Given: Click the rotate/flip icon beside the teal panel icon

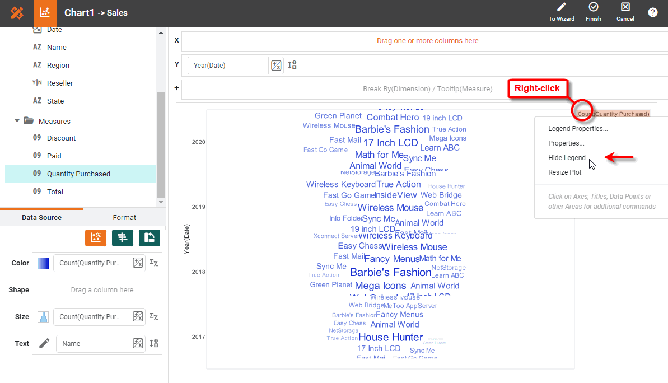Looking at the screenshot, I should 149,238.
